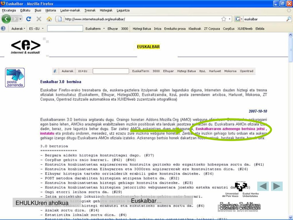Click the internet & euskadi logo

tap(25, 47)
